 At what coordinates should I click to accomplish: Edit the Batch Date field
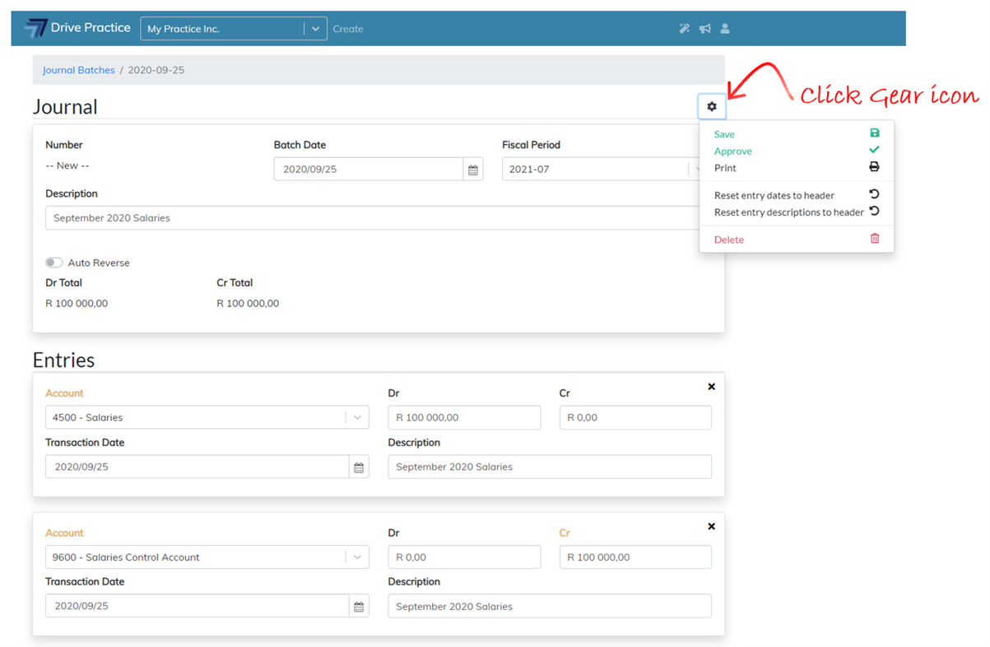coord(369,170)
